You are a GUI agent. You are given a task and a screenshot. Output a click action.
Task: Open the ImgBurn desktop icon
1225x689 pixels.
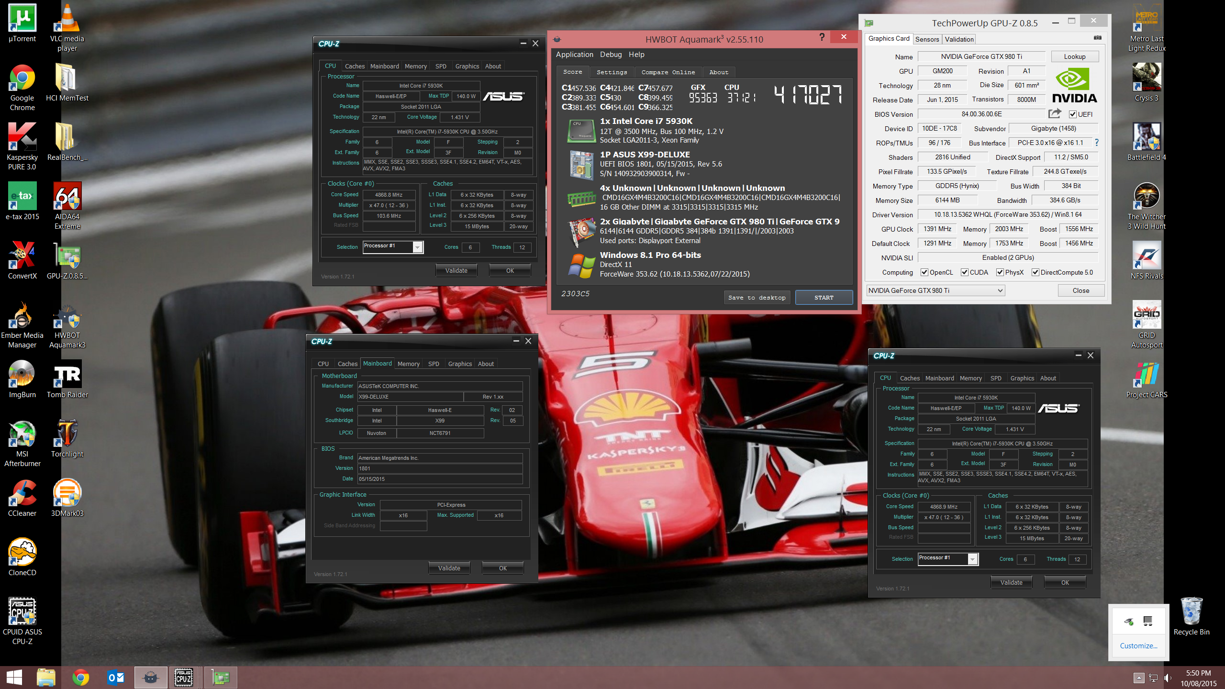[22, 379]
